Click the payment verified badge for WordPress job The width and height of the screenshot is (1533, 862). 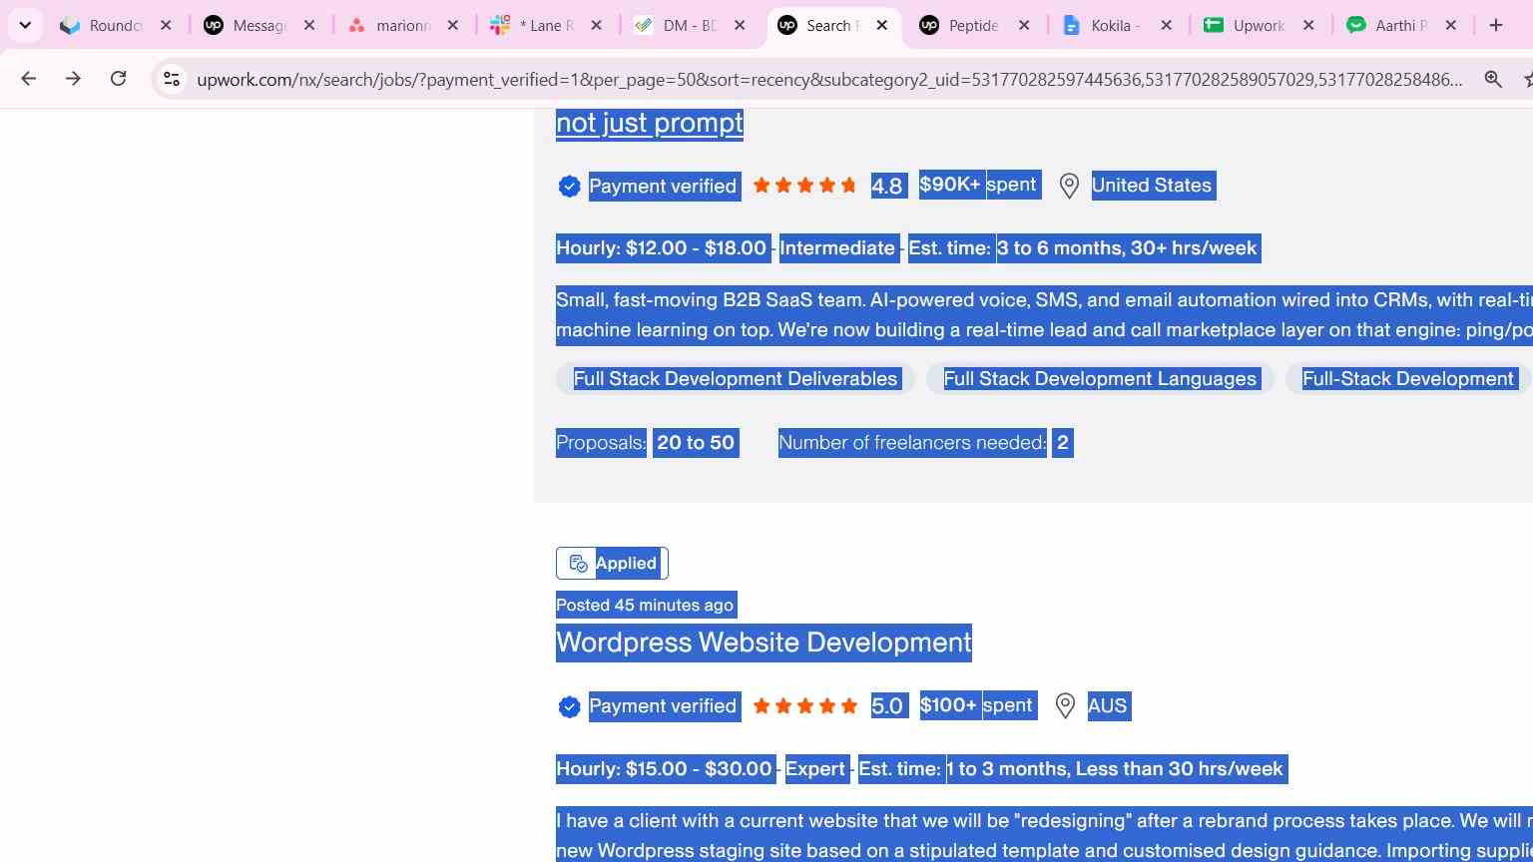tap(569, 706)
